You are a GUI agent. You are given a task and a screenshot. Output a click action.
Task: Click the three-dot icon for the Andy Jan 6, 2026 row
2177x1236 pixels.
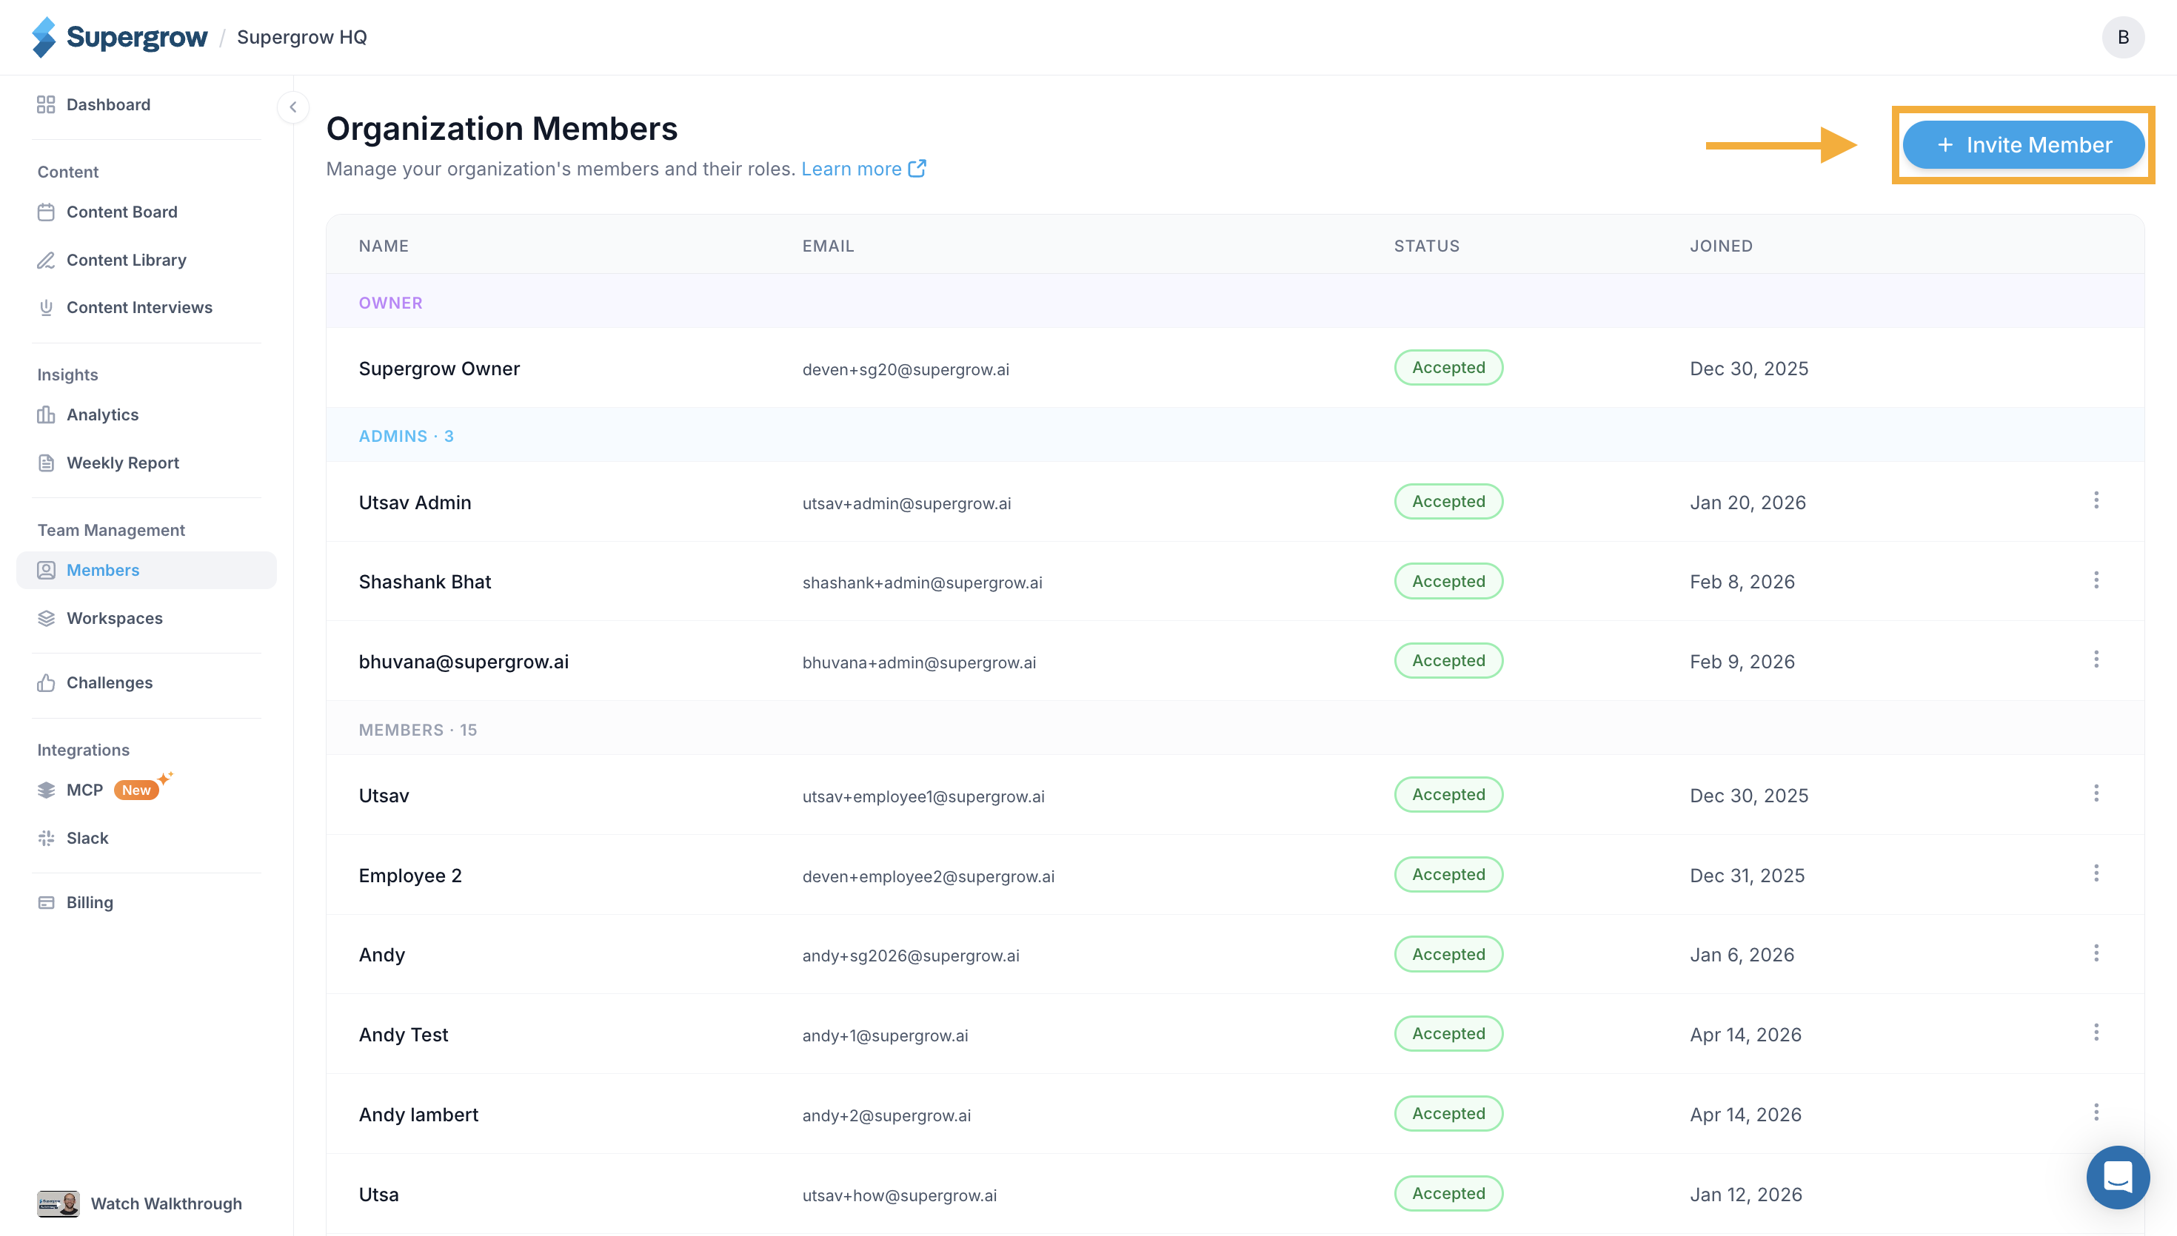[2096, 953]
